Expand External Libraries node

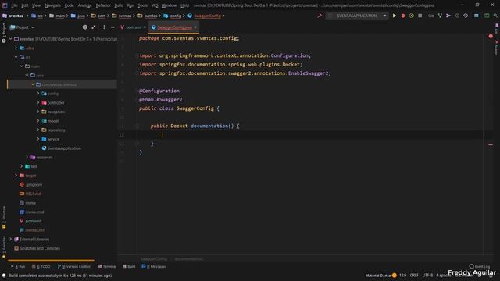pos(10,240)
